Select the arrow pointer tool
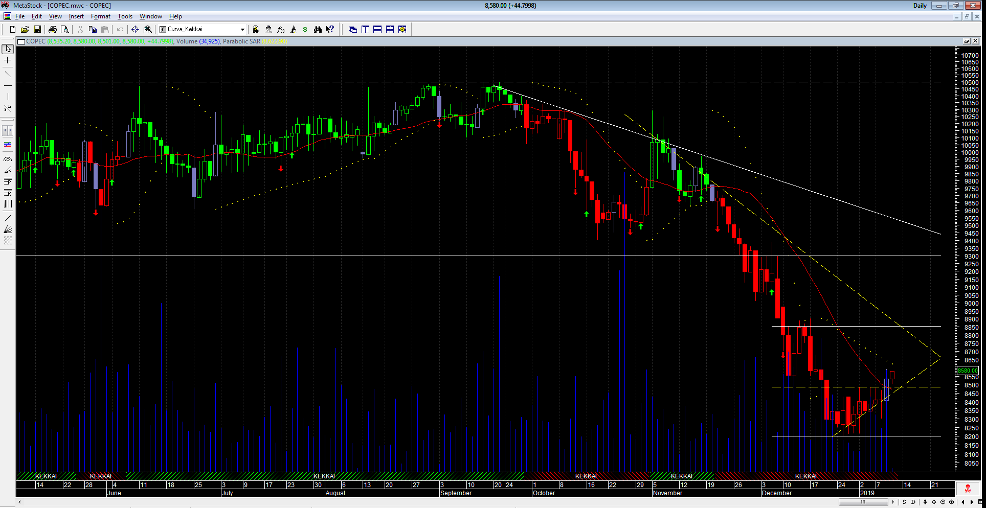 click(8, 49)
